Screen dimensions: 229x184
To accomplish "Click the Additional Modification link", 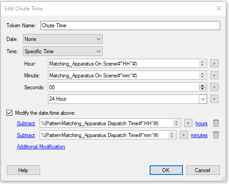I will click(x=41, y=147).
